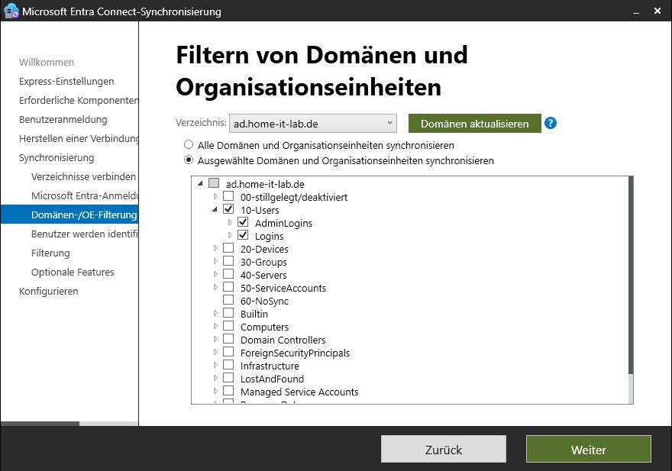Open the Benutzer werden identifiziert step

[x=85, y=234]
